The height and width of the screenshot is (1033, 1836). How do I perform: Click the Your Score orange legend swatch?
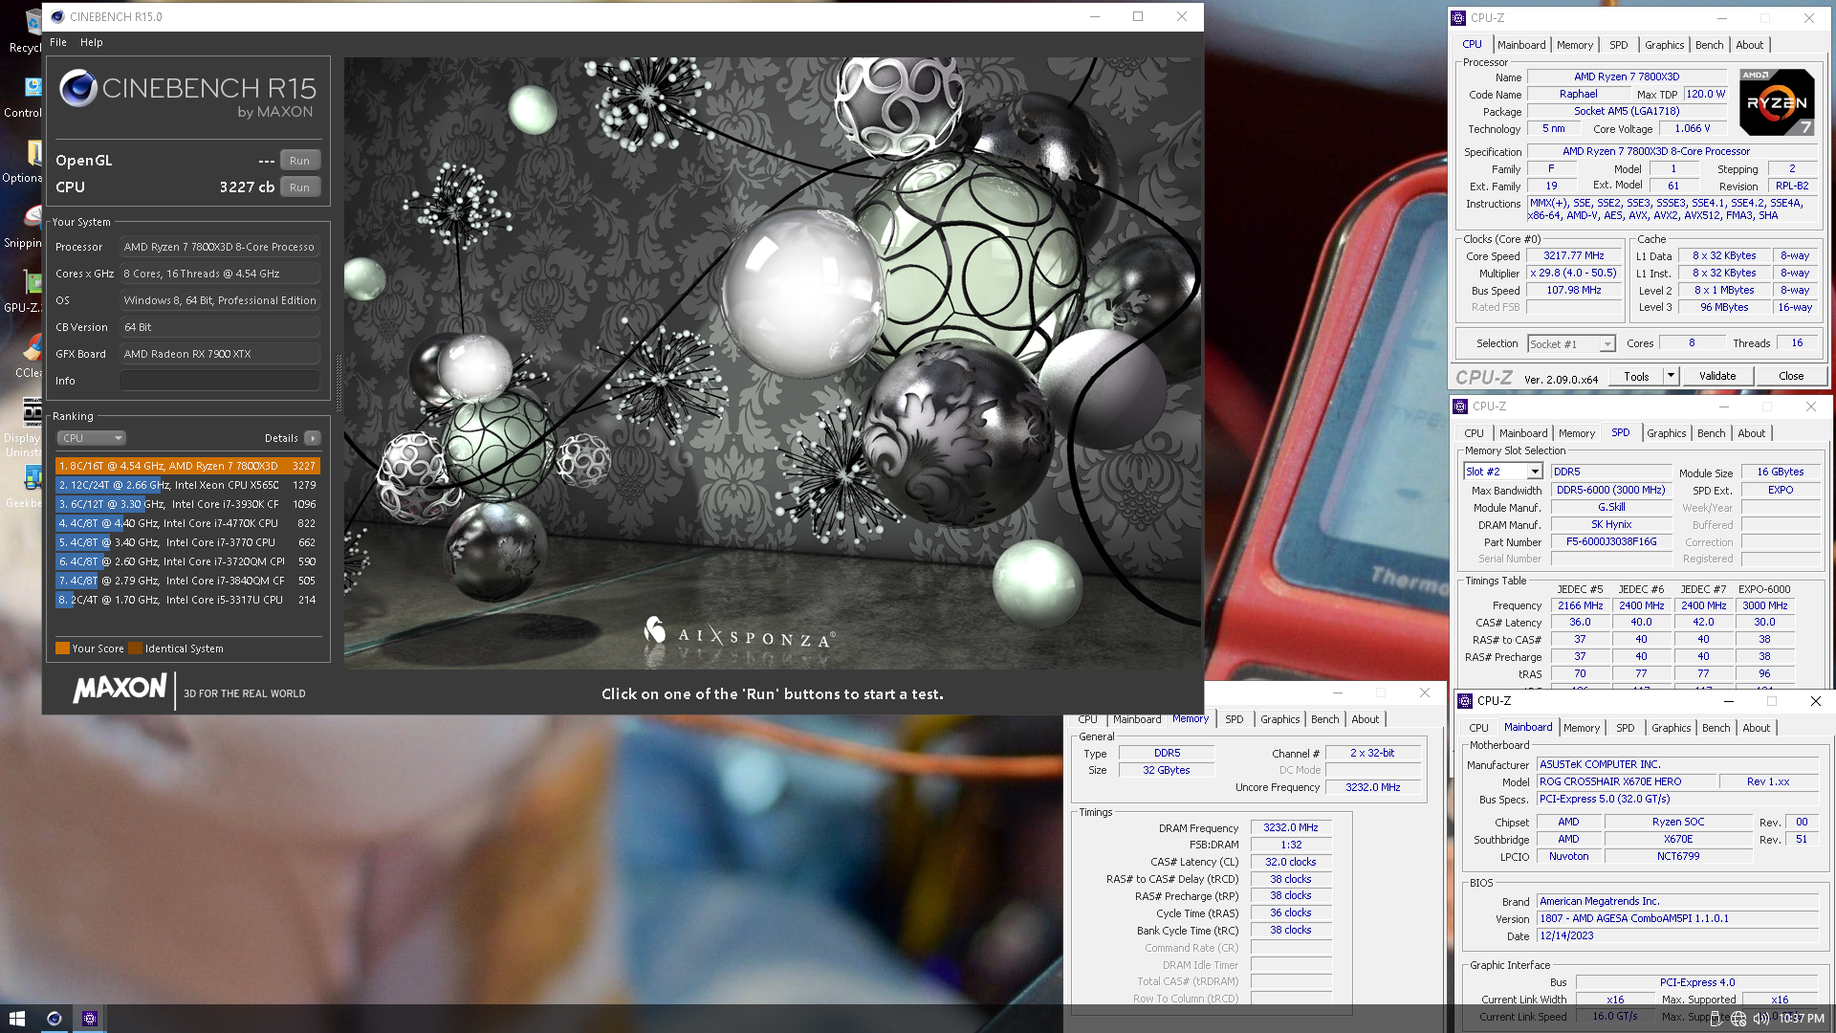62,648
